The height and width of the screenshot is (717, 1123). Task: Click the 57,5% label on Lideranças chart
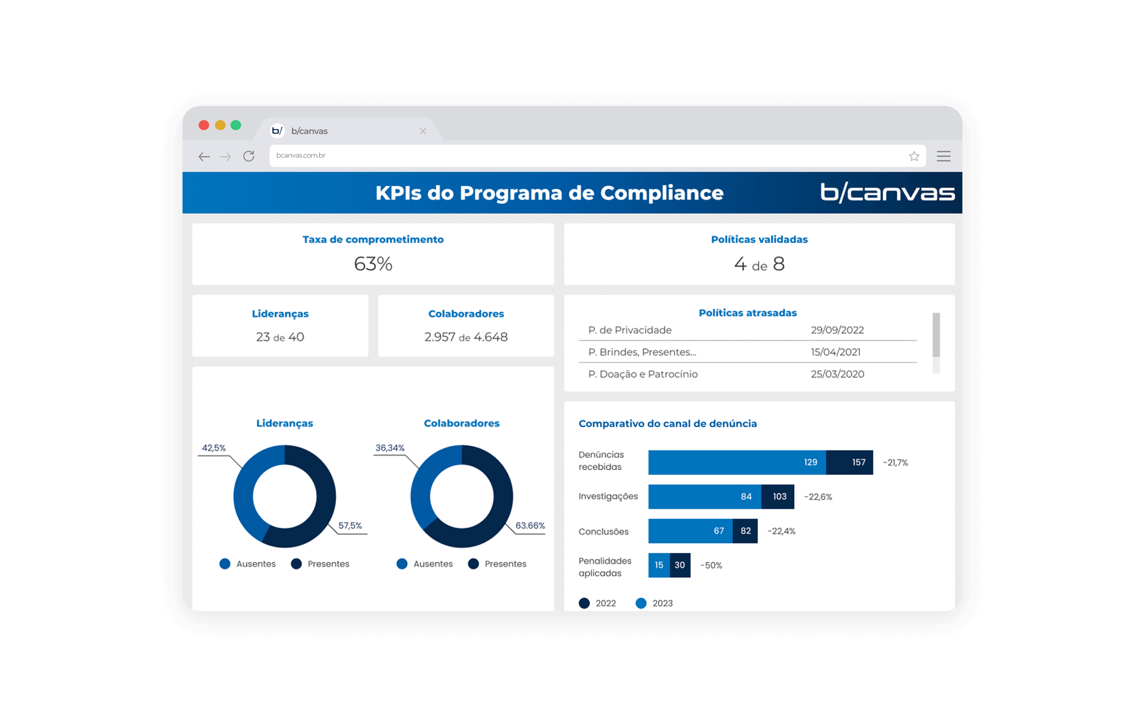coord(350,525)
